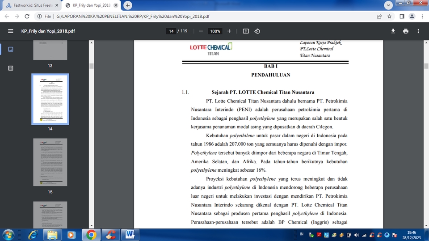Open Windows Explorer folder in taskbar

click(52, 235)
